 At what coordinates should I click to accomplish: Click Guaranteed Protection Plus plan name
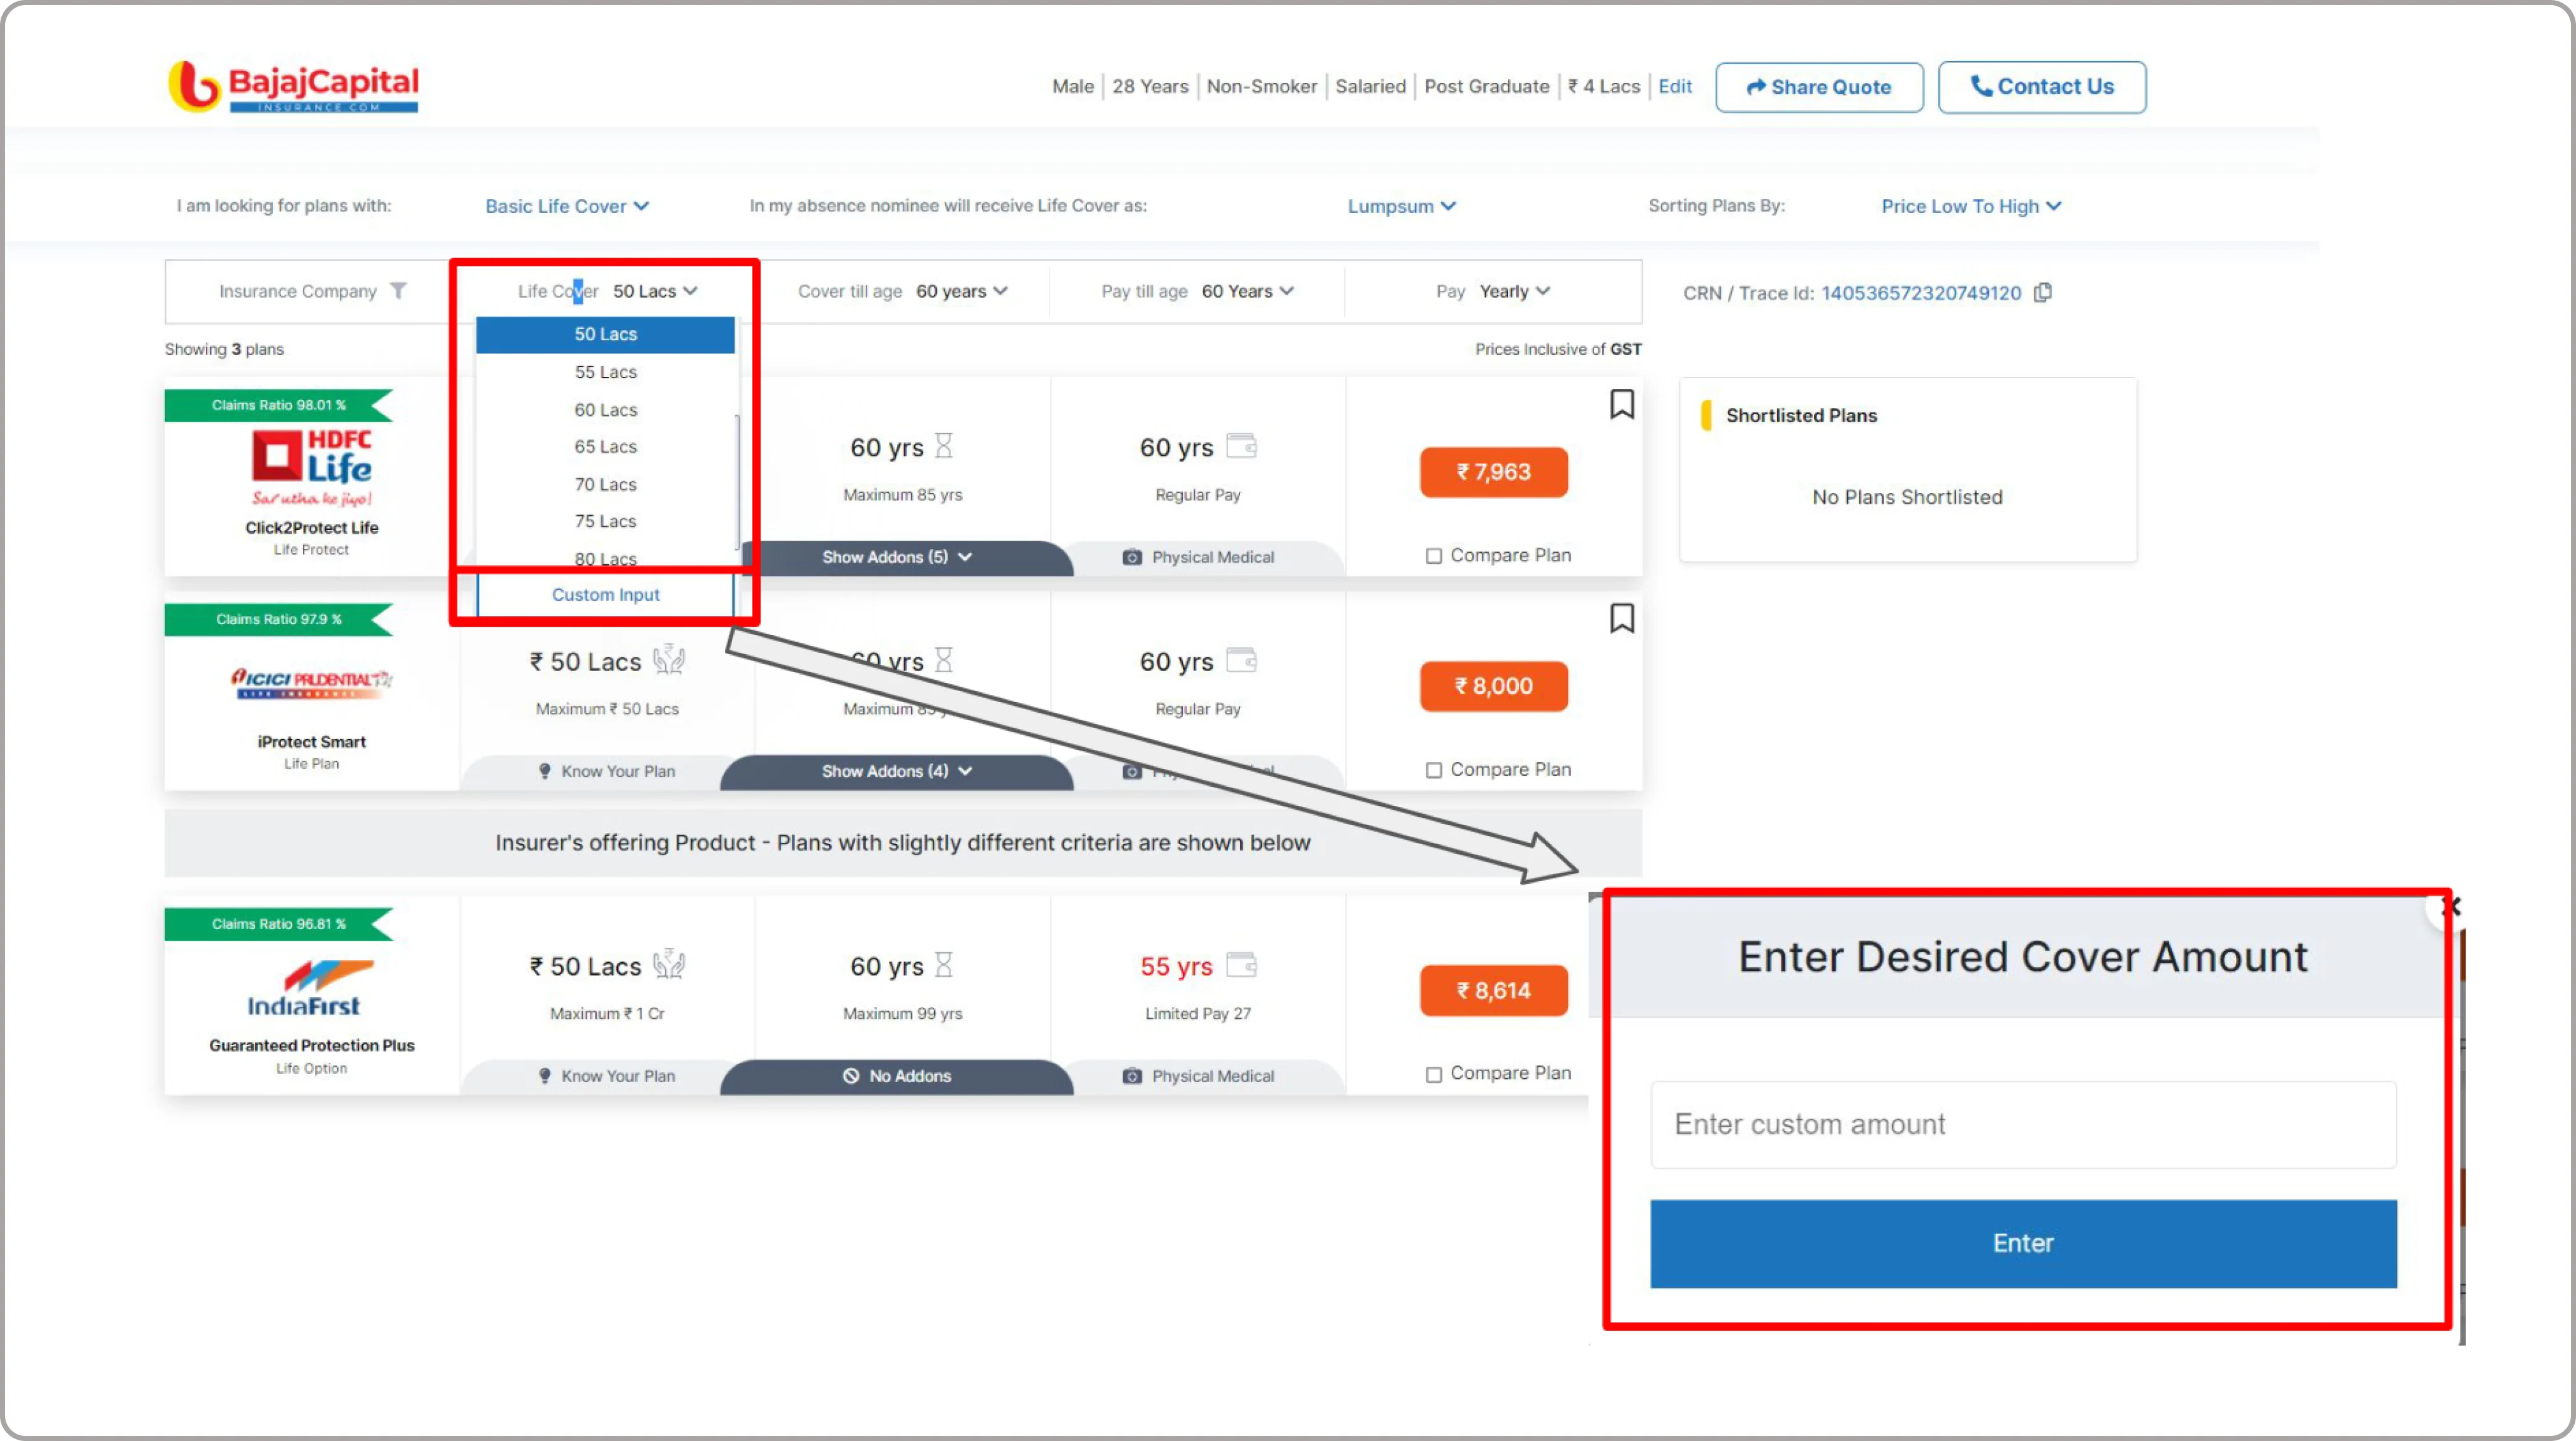click(x=311, y=1045)
